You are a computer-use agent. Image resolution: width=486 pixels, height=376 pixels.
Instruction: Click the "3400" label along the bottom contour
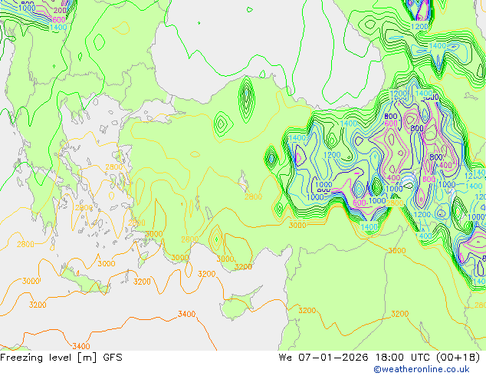[81, 346]
